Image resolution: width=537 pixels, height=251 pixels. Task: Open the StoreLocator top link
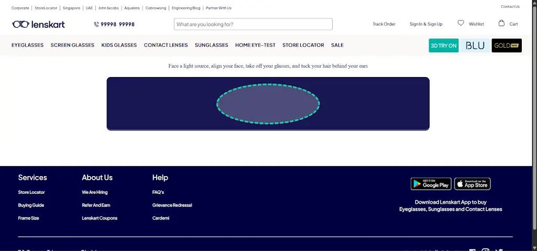[46, 8]
